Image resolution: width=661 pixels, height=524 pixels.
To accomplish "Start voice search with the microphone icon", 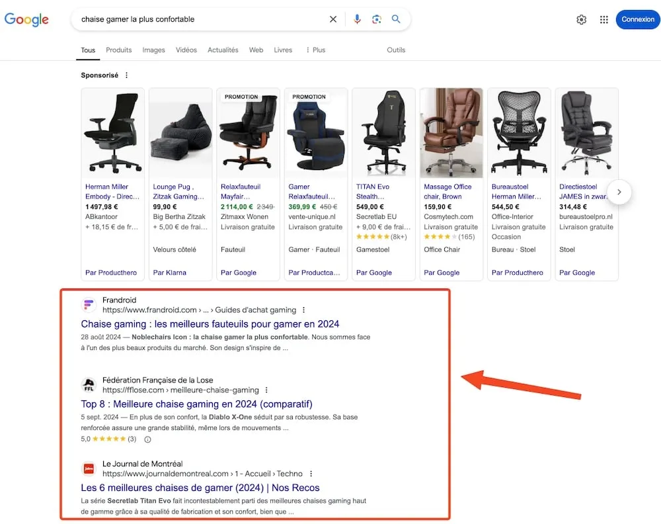I will pos(357,19).
